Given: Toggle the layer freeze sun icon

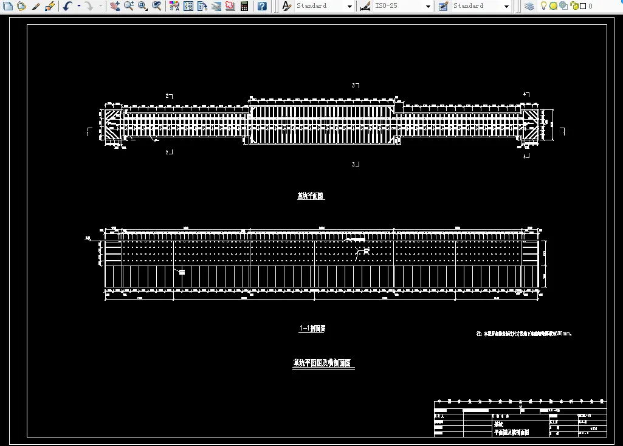Looking at the screenshot, I should (553, 6).
